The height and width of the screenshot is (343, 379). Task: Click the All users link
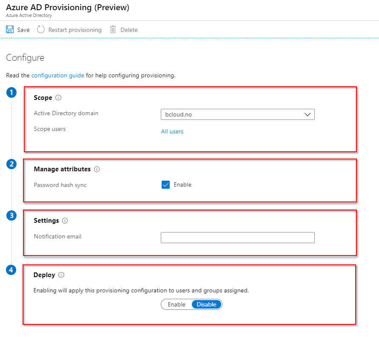point(172,131)
